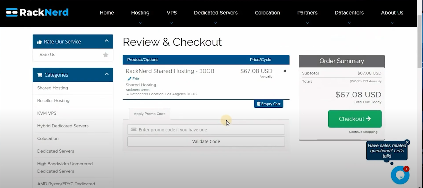Image resolution: width=423 pixels, height=188 pixels.
Task: Open the Hosting menu
Action: pyautogui.click(x=140, y=13)
